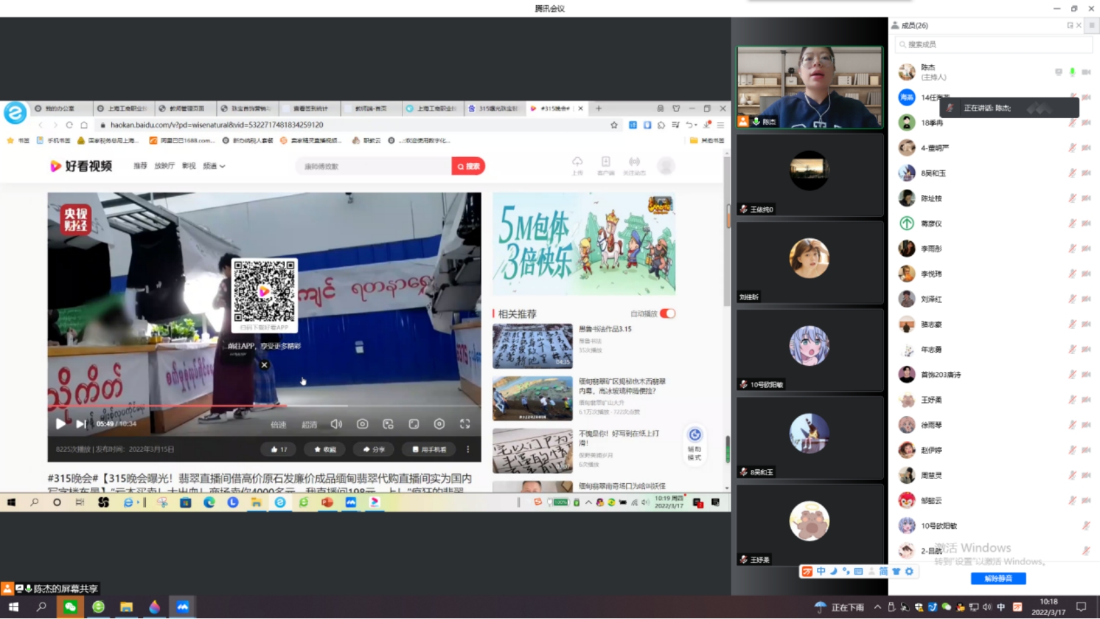The height and width of the screenshot is (619, 1100).
Task: Skip to the next video in player
Action: (81, 423)
